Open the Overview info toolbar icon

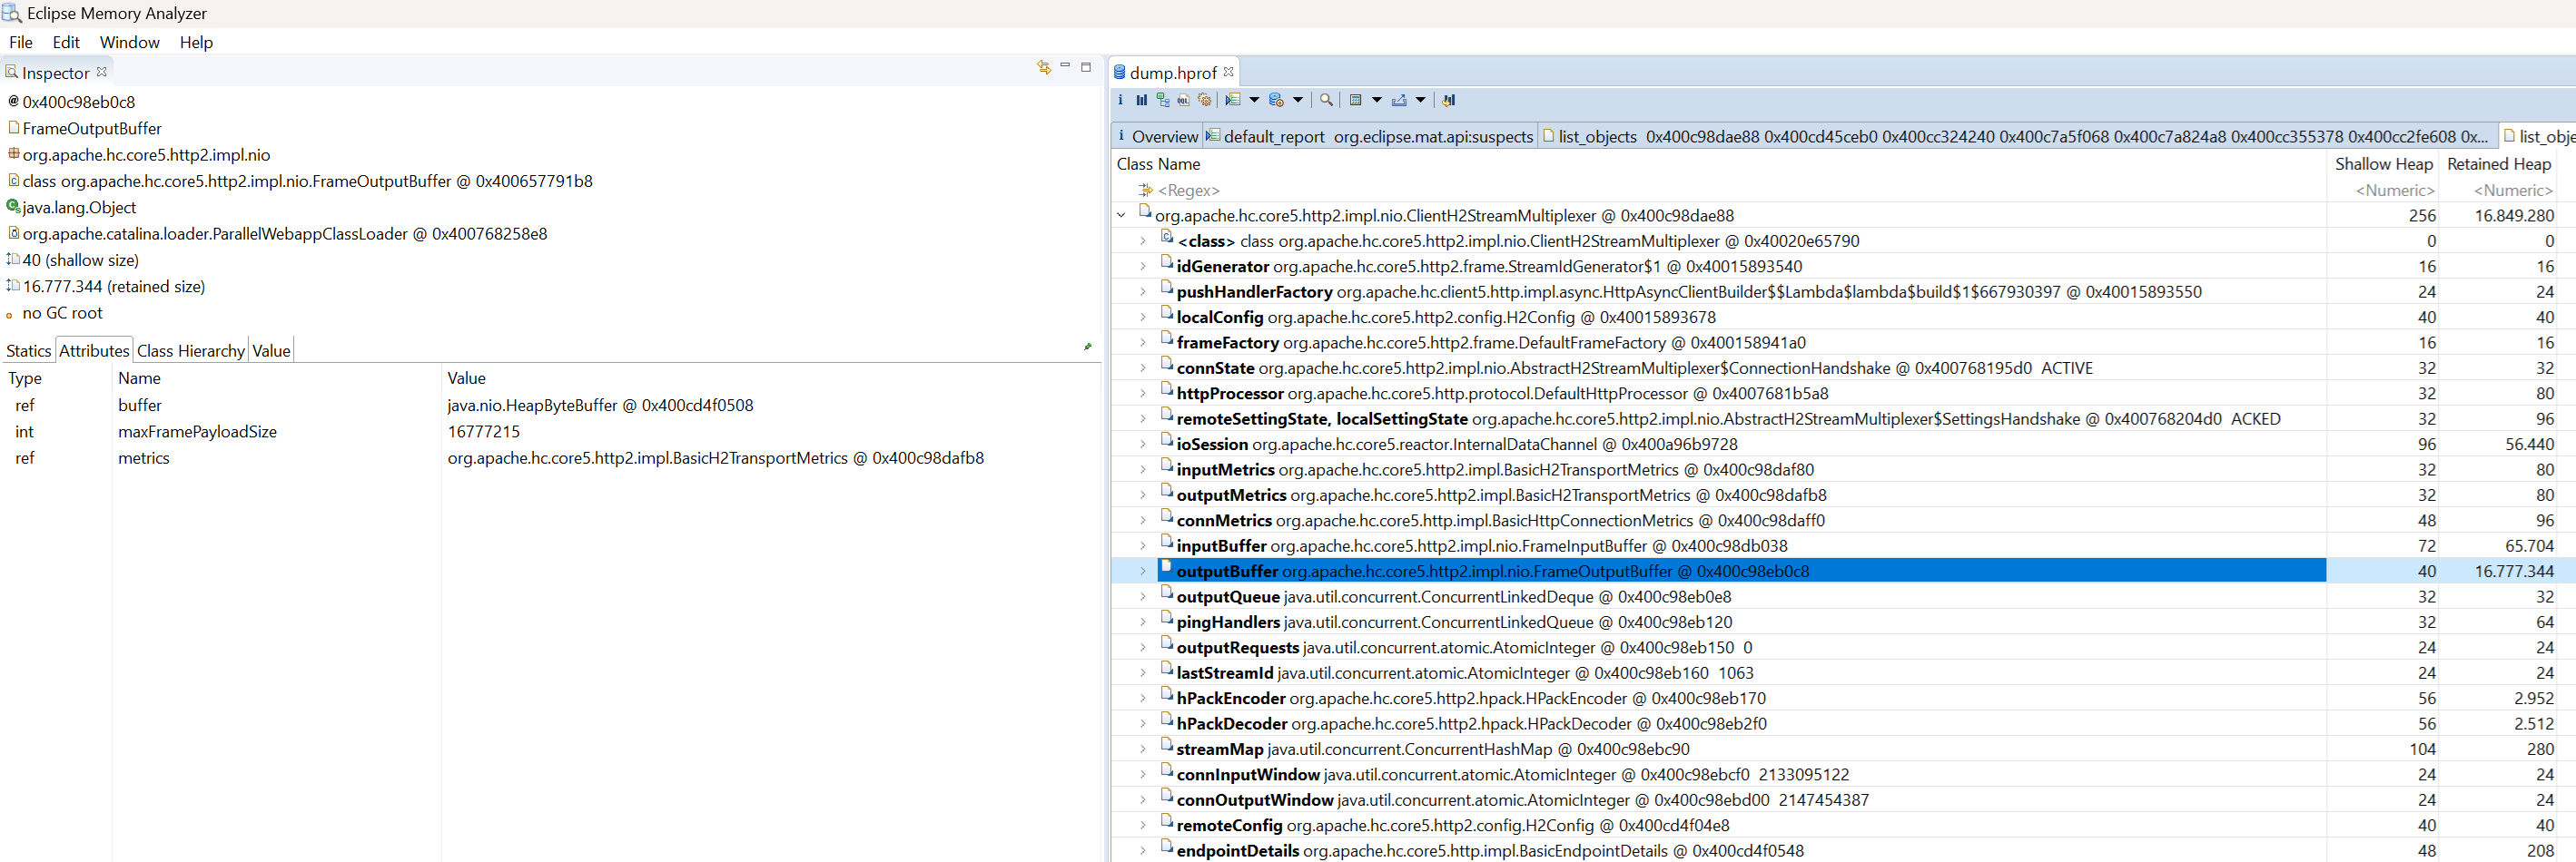coord(1120,100)
